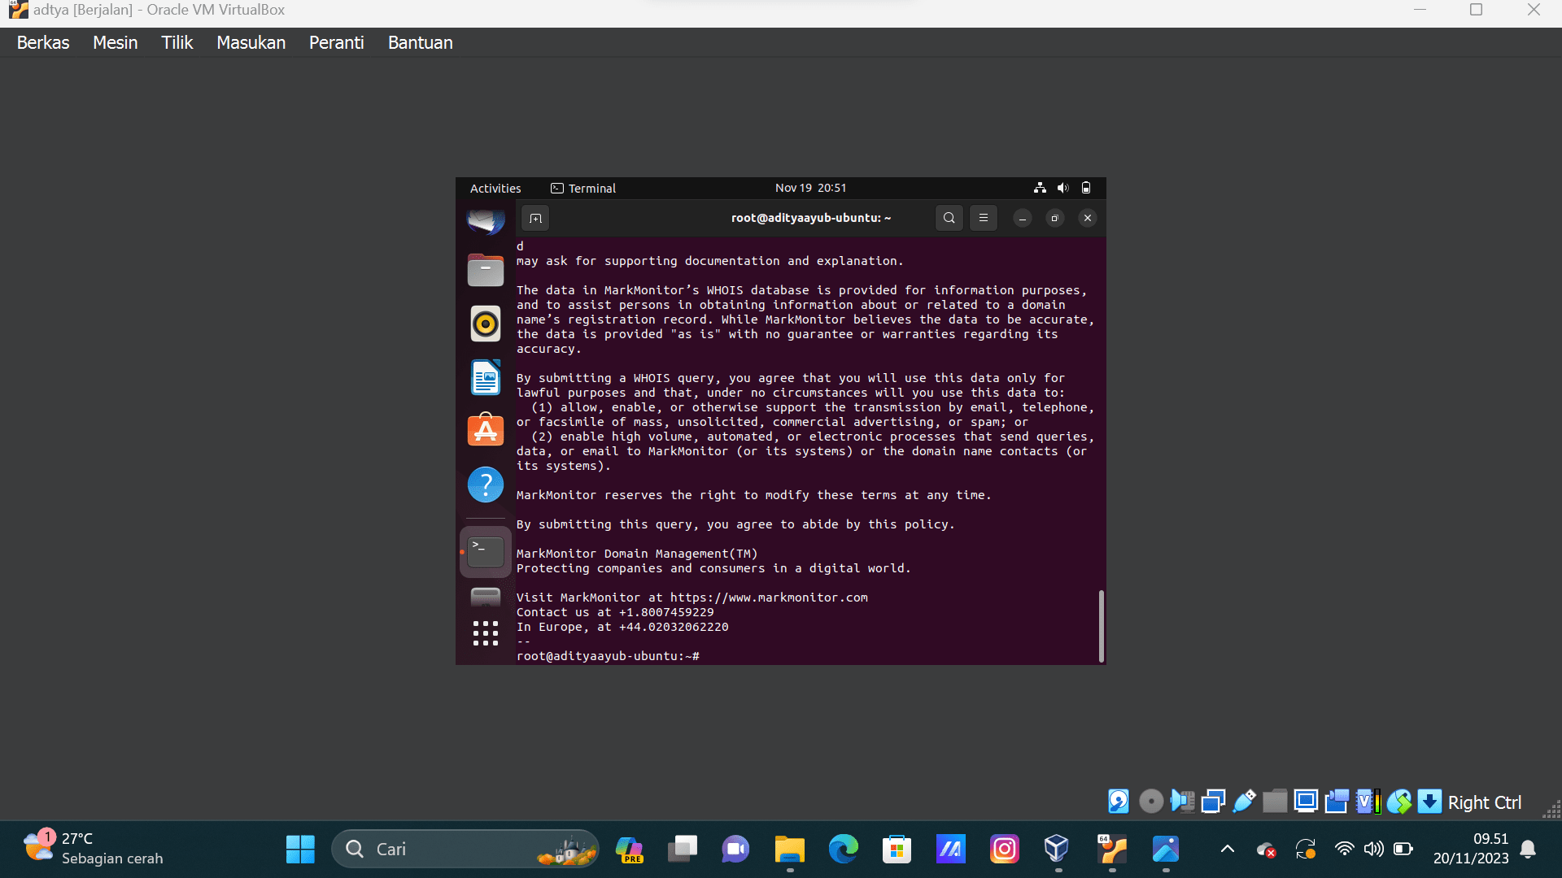Open the weather widget showing 27°C

94,849
